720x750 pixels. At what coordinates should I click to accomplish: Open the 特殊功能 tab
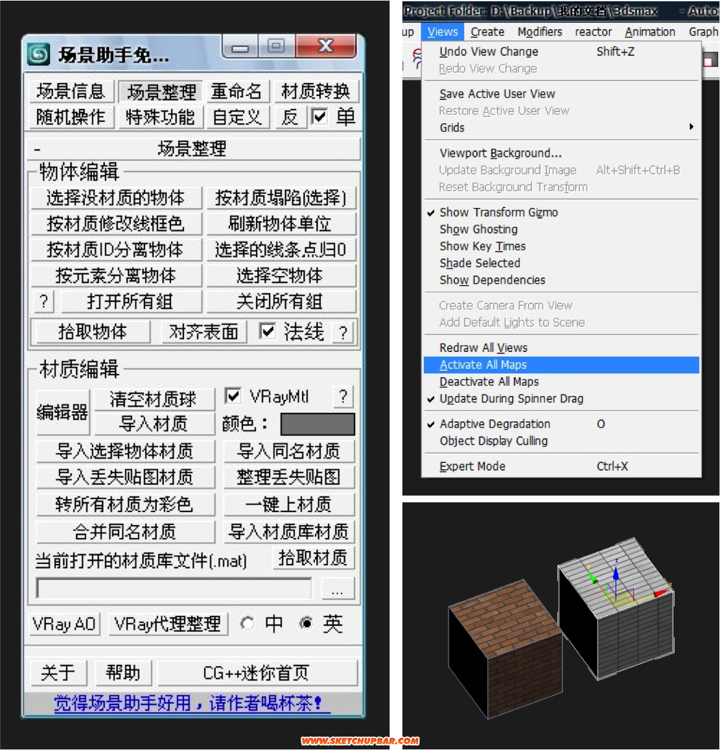pos(160,117)
